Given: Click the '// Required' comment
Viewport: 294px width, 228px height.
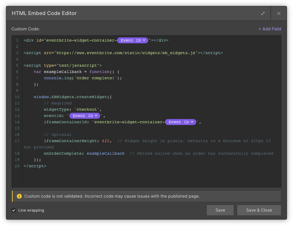Looking at the screenshot, I should point(58,103).
